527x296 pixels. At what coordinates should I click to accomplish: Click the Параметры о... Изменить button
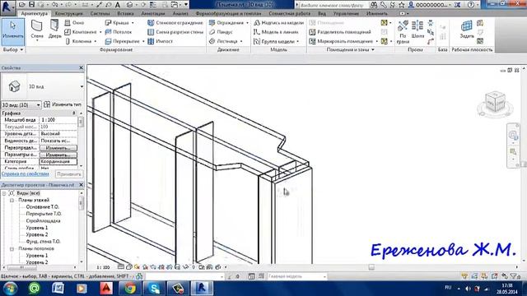(x=58, y=155)
